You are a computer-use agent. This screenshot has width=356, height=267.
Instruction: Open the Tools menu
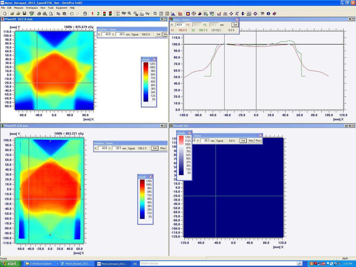click(51, 8)
